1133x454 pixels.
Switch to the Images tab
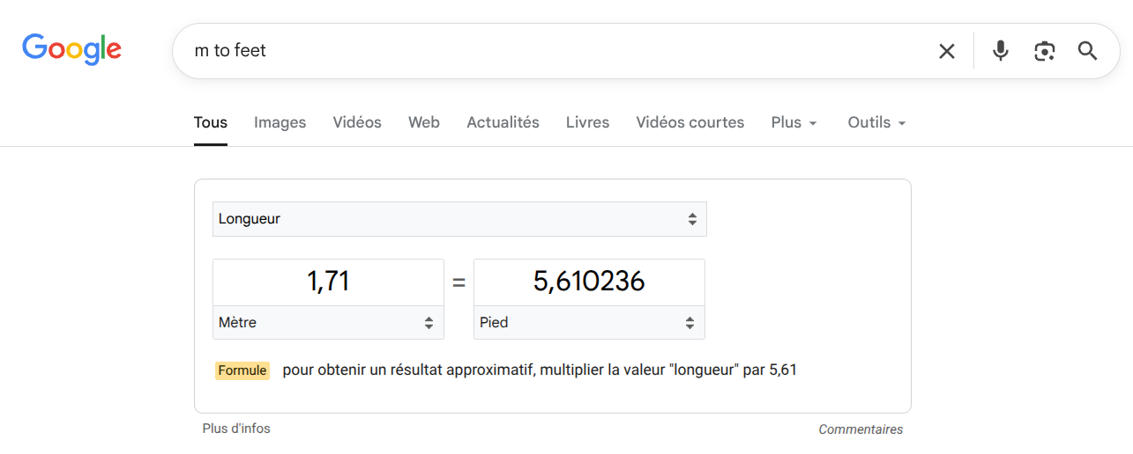point(280,122)
